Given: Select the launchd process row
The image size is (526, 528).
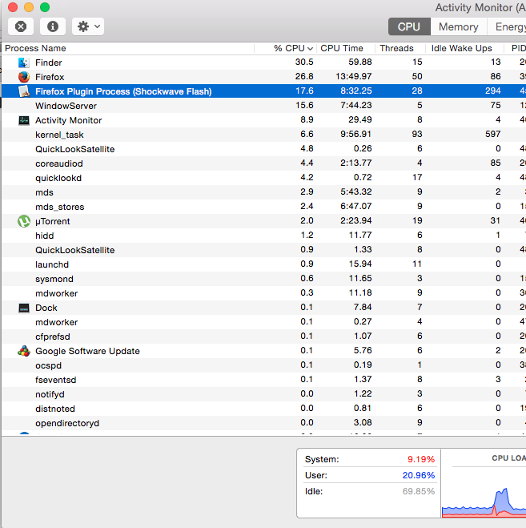Looking at the screenshot, I should pyautogui.click(x=264, y=264).
